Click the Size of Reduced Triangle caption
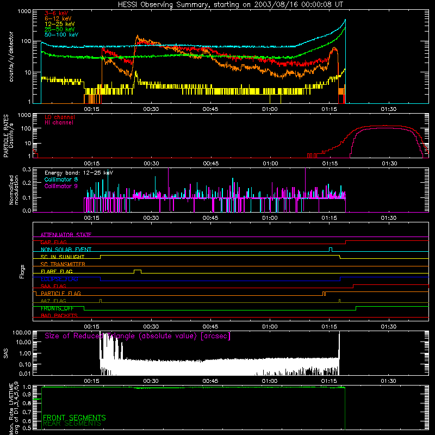435x435 pixels. point(138,336)
